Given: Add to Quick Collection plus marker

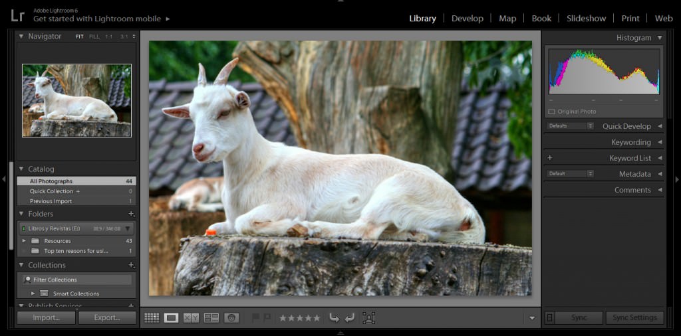Looking at the screenshot, I should click(78, 191).
